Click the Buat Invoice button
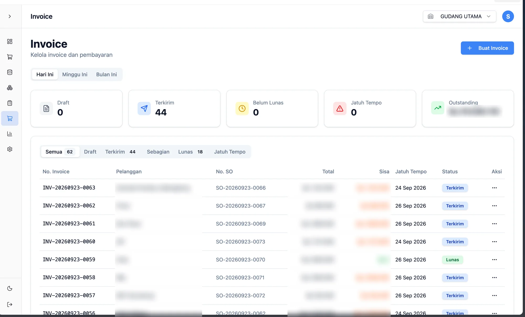This screenshot has height=317, width=525. (487, 48)
